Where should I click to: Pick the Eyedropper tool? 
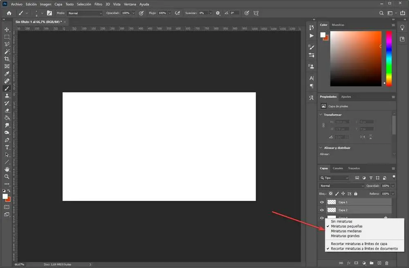[7, 74]
